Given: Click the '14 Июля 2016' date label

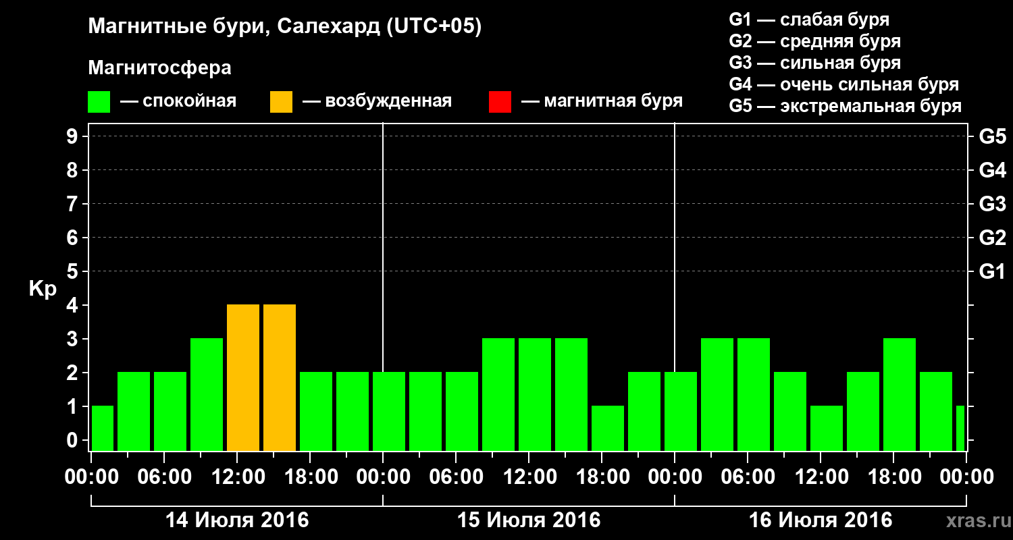Looking at the screenshot, I should 237,520.
